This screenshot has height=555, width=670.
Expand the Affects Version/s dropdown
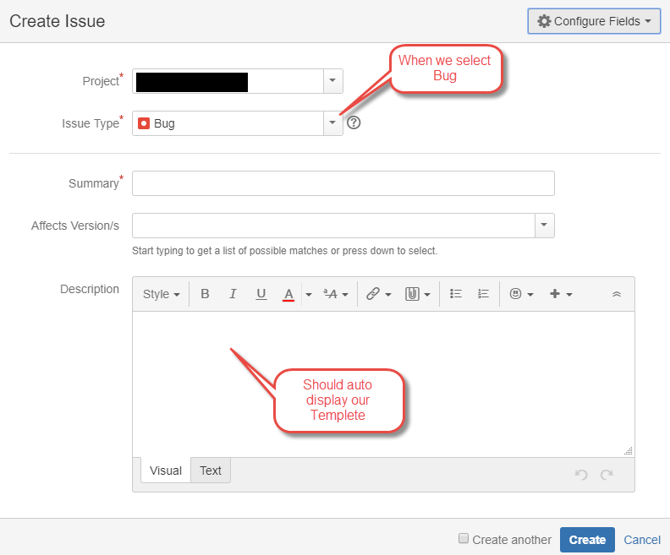pos(544,226)
